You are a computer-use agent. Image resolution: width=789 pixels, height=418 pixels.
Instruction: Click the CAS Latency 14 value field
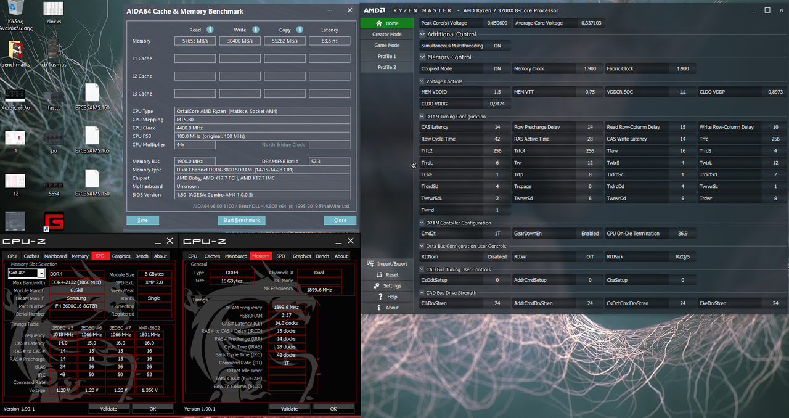click(497, 127)
